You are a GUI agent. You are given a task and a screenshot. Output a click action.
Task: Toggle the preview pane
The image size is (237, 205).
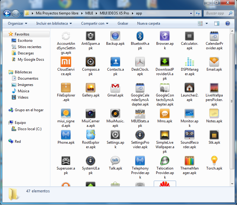coord(217,23)
